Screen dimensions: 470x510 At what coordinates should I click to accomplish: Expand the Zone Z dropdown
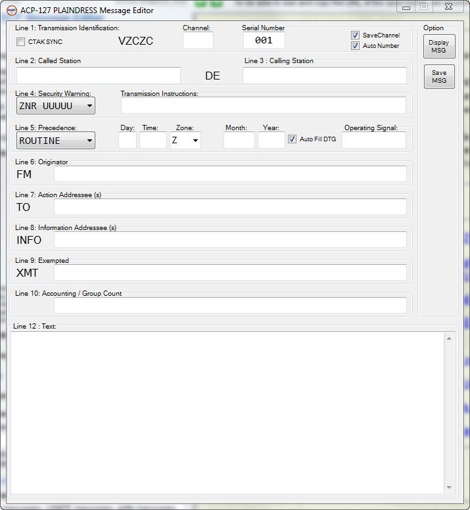(x=185, y=141)
